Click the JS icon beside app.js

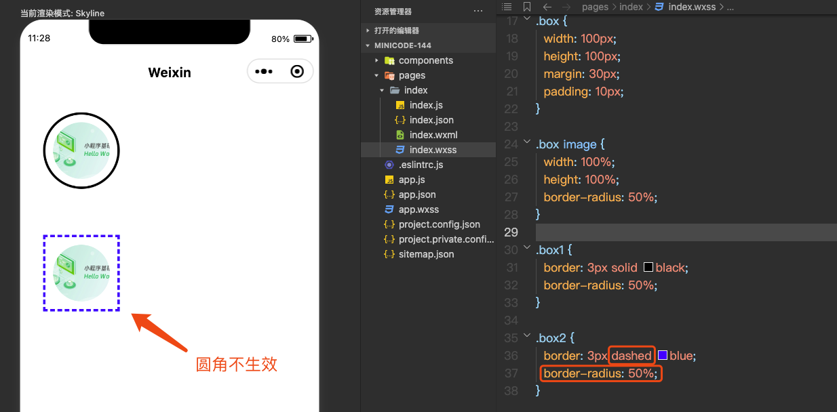point(389,180)
